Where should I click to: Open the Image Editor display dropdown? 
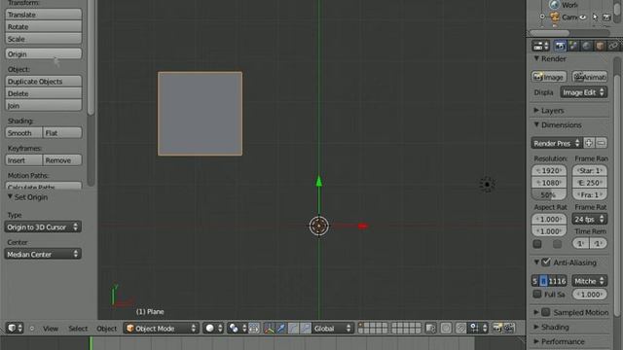(584, 92)
